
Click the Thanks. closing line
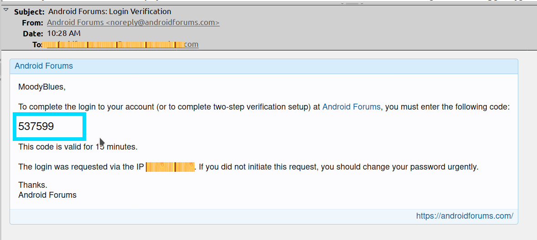(x=33, y=185)
